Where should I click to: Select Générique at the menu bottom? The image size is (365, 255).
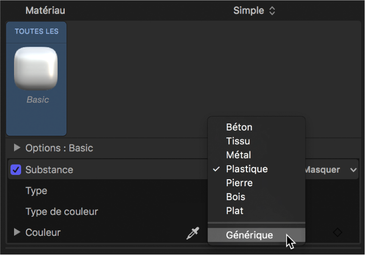click(249, 235)
